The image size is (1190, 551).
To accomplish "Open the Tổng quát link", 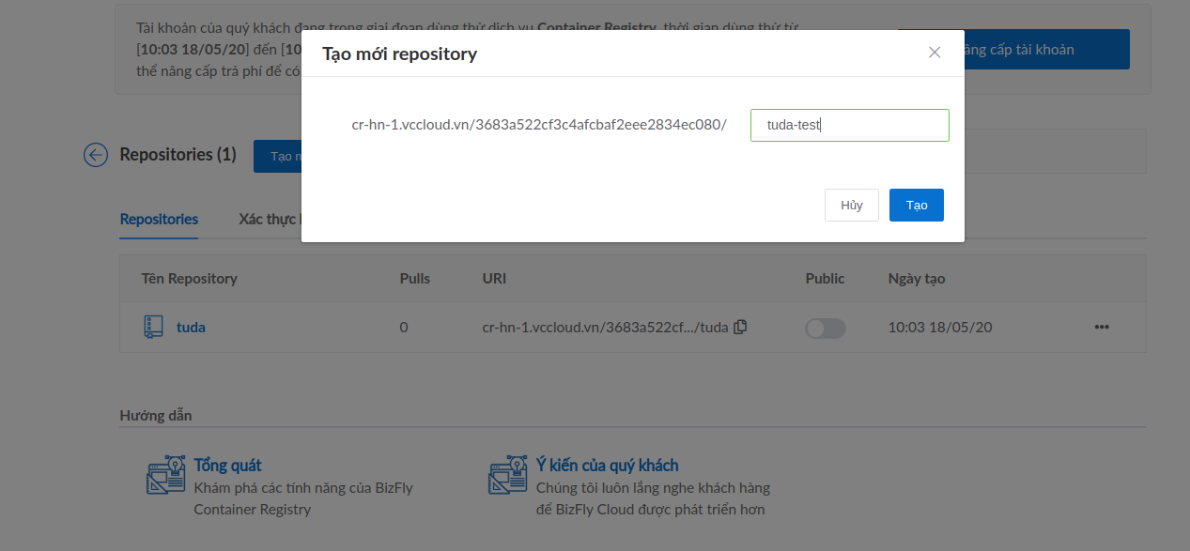I will tap(227, 466).
